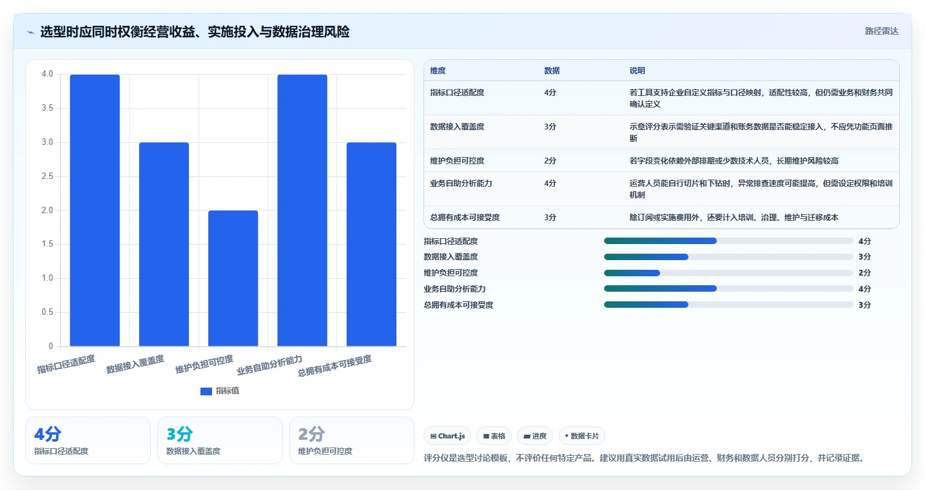Select the 总拥有成本可接受度 table row name
This screenshot has width=925, height=490.
(465, 218)
